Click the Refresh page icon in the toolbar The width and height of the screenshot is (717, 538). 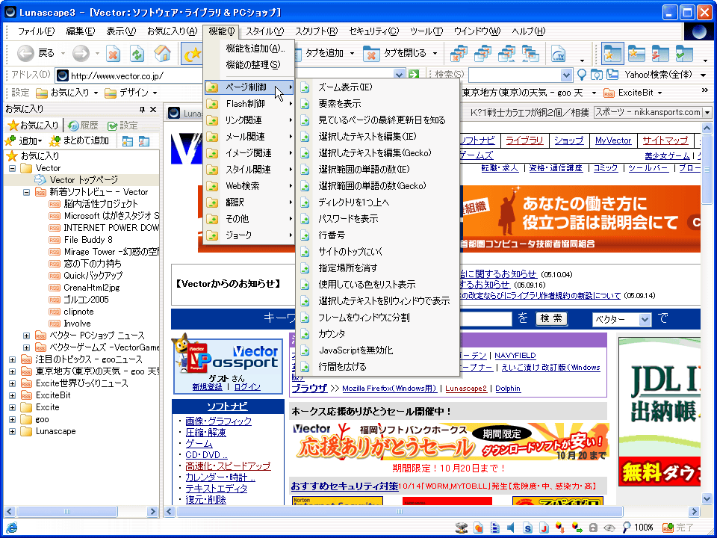coord(137,54)
